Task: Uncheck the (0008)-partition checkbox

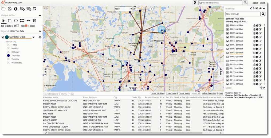Action: tap(227, 57)
